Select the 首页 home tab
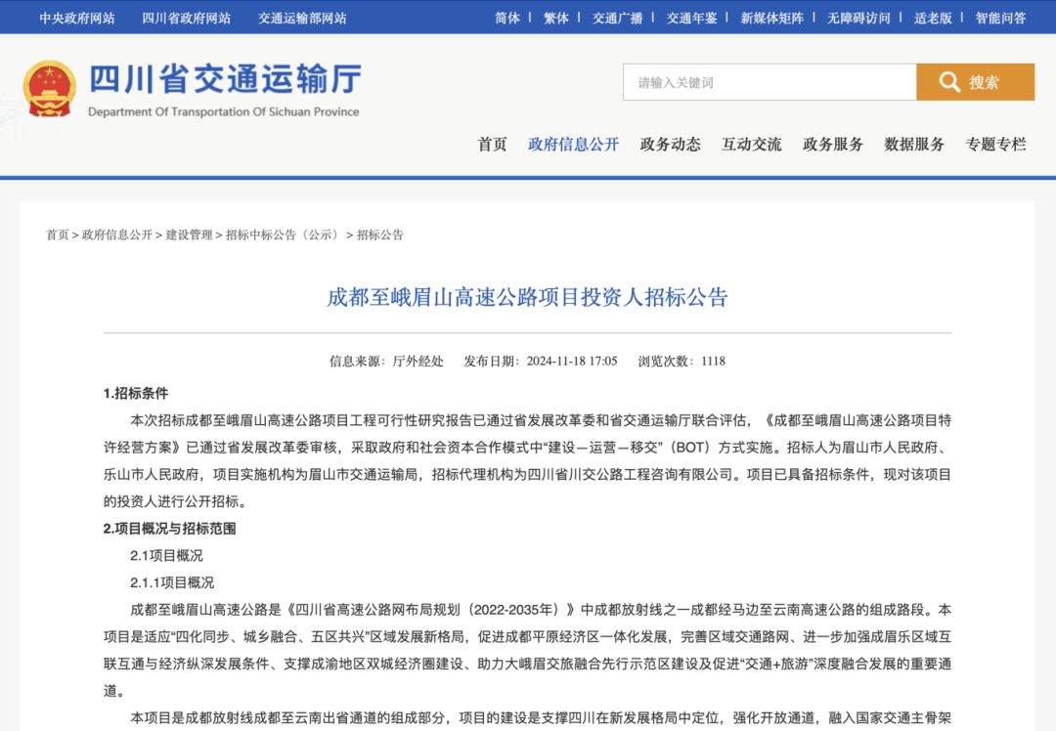1056x731 pixels. [491, 144]
